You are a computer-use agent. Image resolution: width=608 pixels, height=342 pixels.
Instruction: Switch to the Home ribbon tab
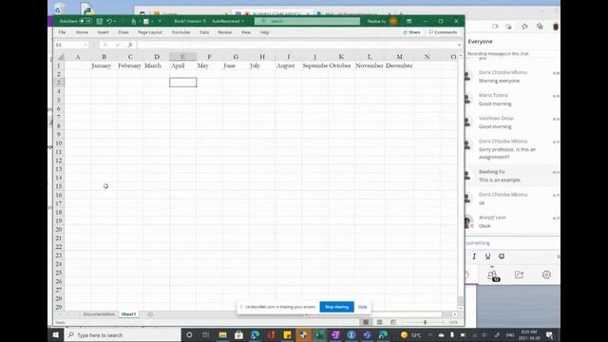pyautogui.click(x=82, y=32)
